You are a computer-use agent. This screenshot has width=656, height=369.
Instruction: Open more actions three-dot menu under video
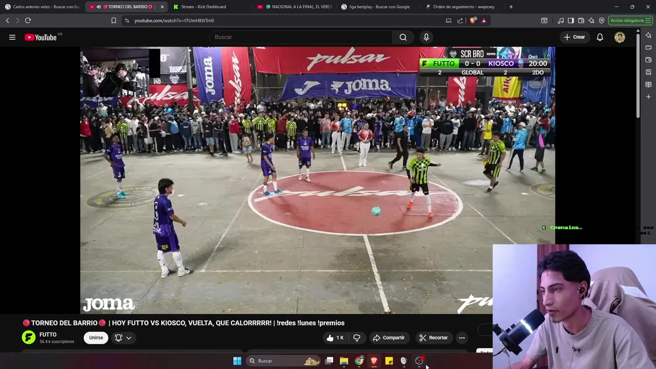click(462, 338)
